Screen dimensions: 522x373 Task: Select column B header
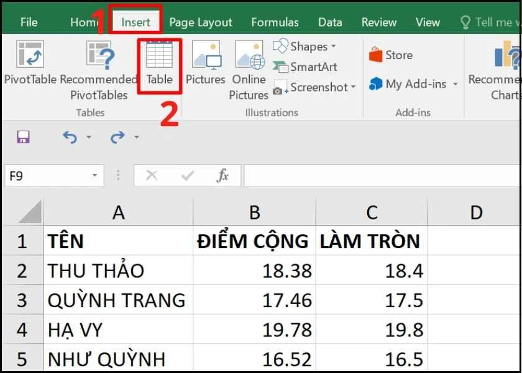tap(254, 212)
